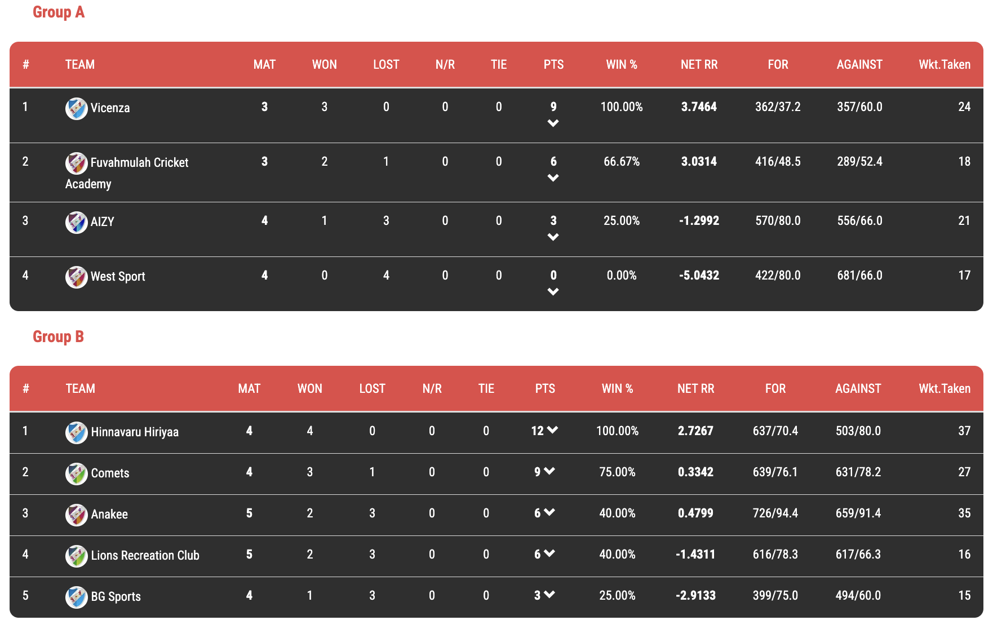Expand West Sport points chevron
Image resolution: width=993 pixels, height=629 pixels.
tap(553, 291)
